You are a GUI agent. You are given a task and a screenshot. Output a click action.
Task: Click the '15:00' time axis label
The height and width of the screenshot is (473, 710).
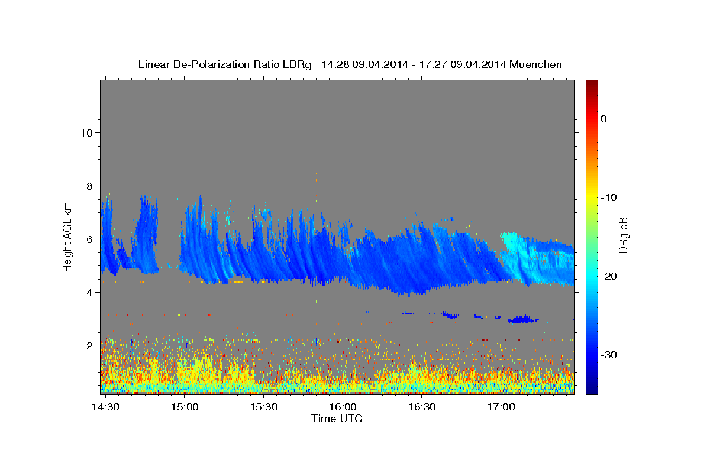click(x=185, y=407)
